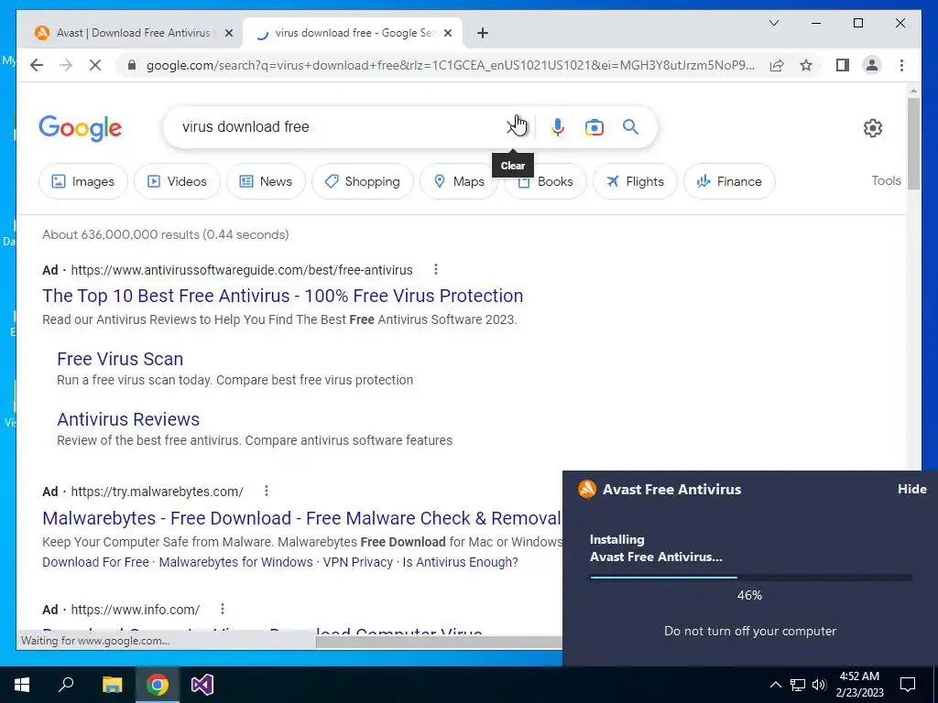Hide the Avast installer popup

[x=911, y=489]
